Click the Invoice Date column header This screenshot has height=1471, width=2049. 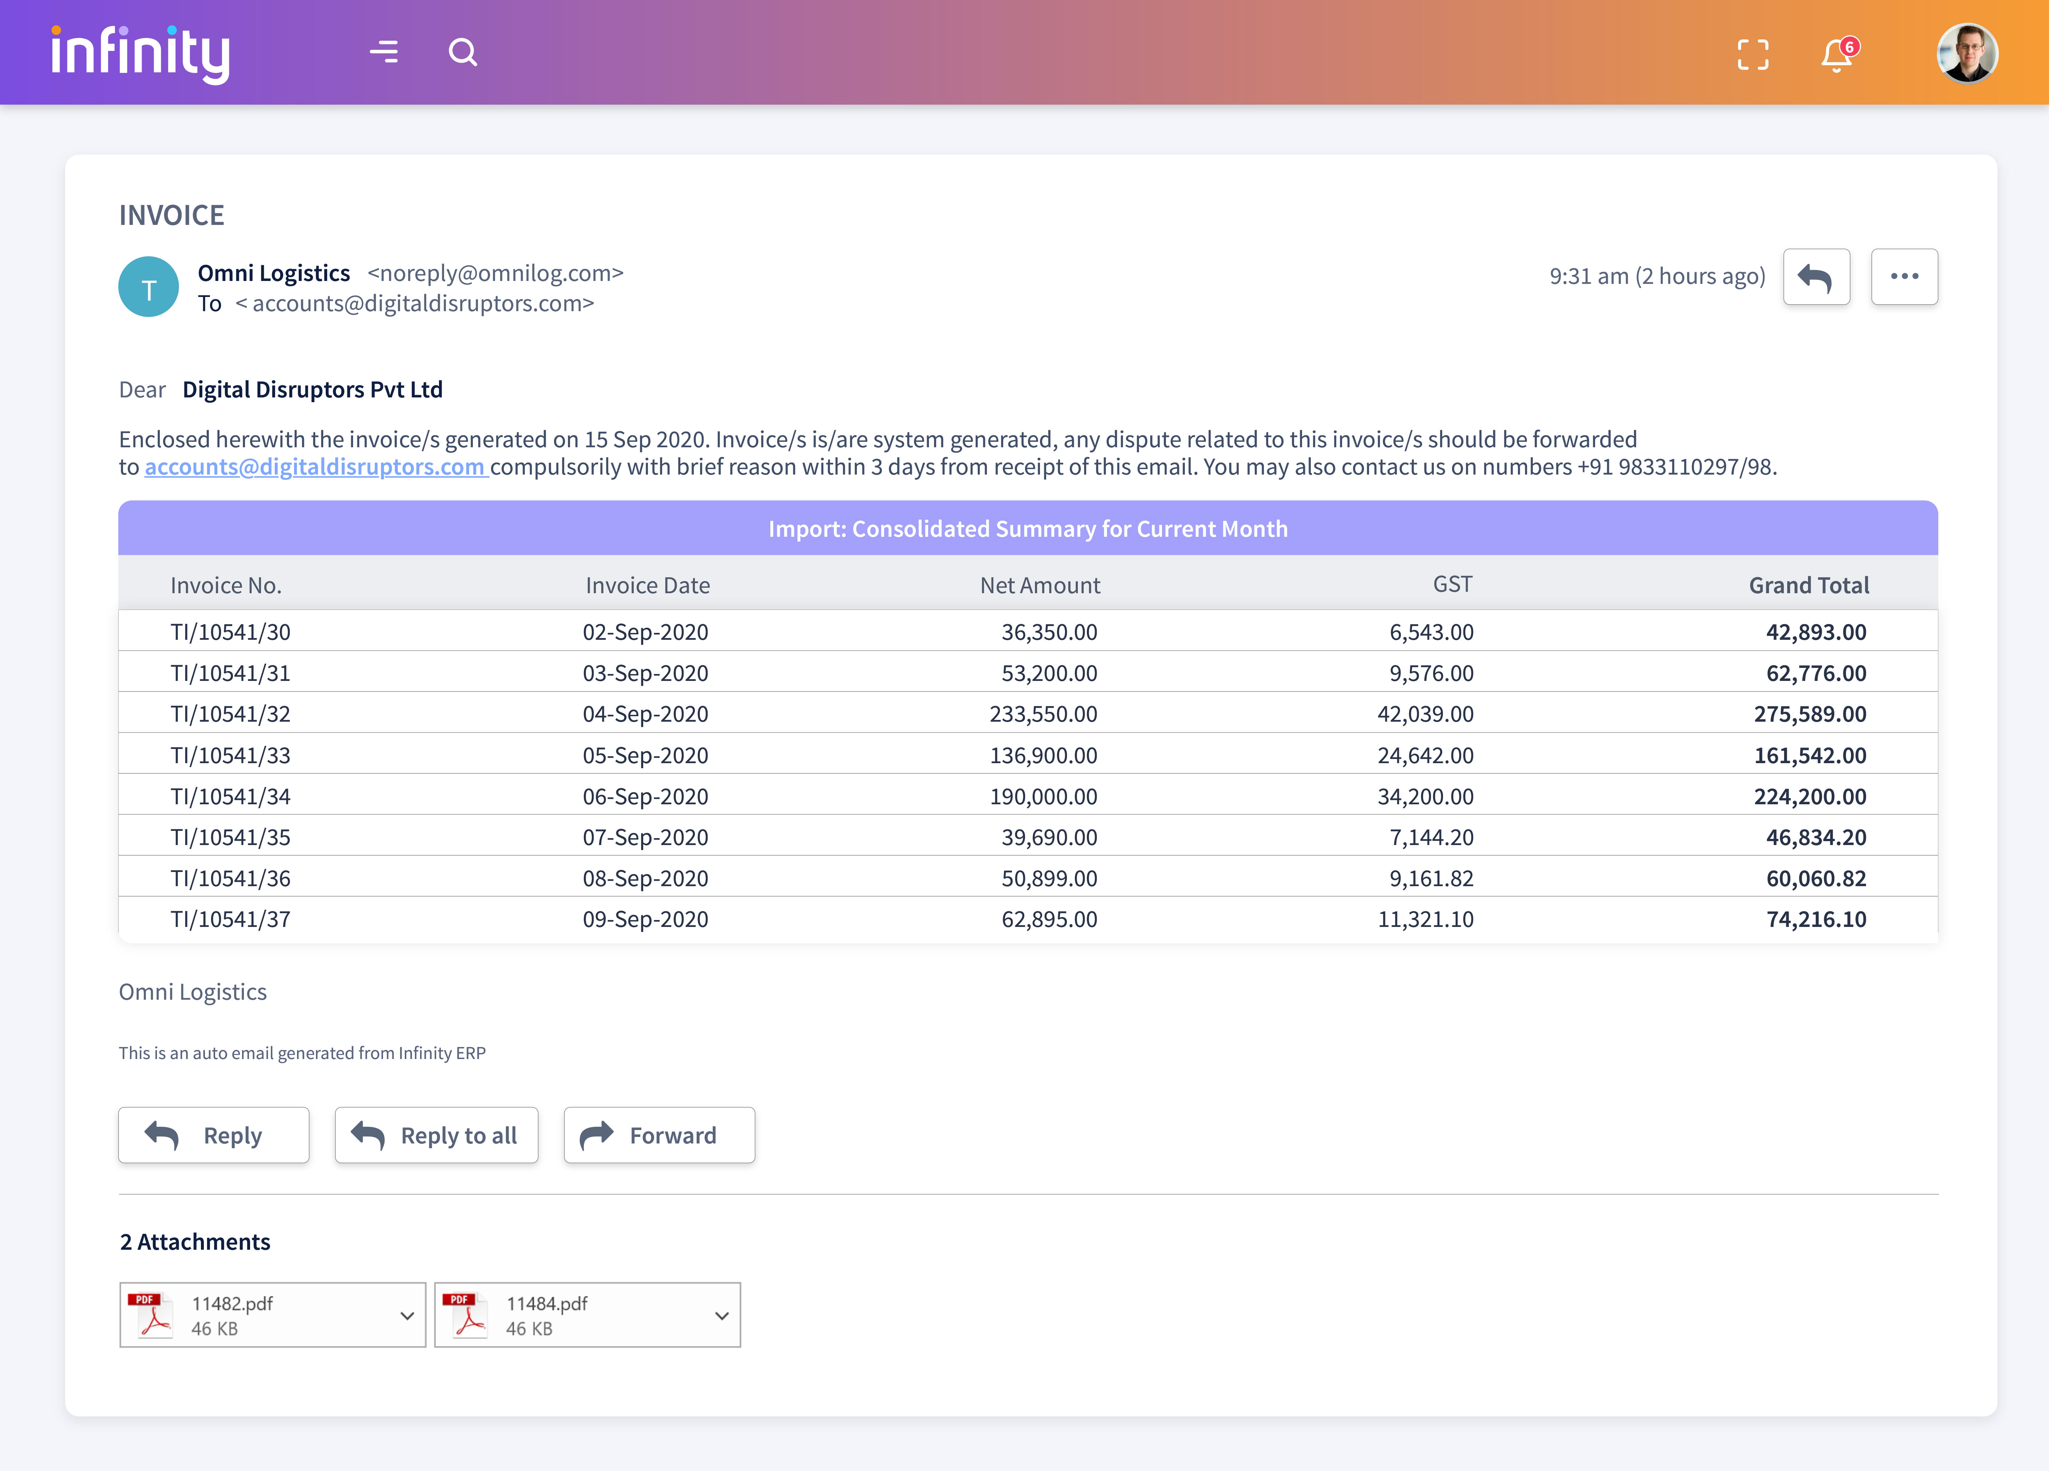pos(648,585)
